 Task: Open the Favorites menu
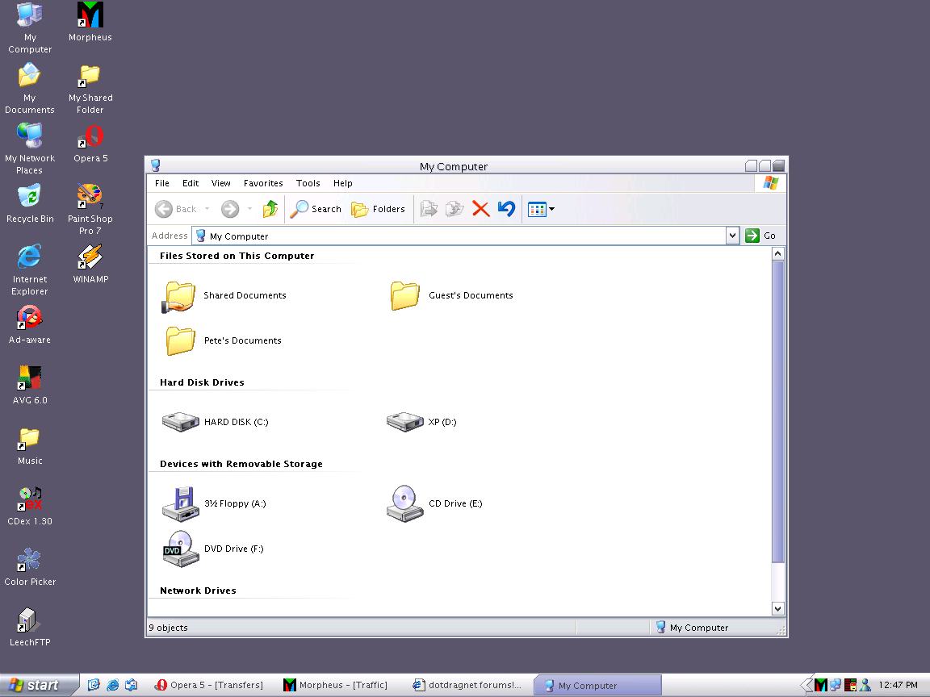(x=263, y=183)
